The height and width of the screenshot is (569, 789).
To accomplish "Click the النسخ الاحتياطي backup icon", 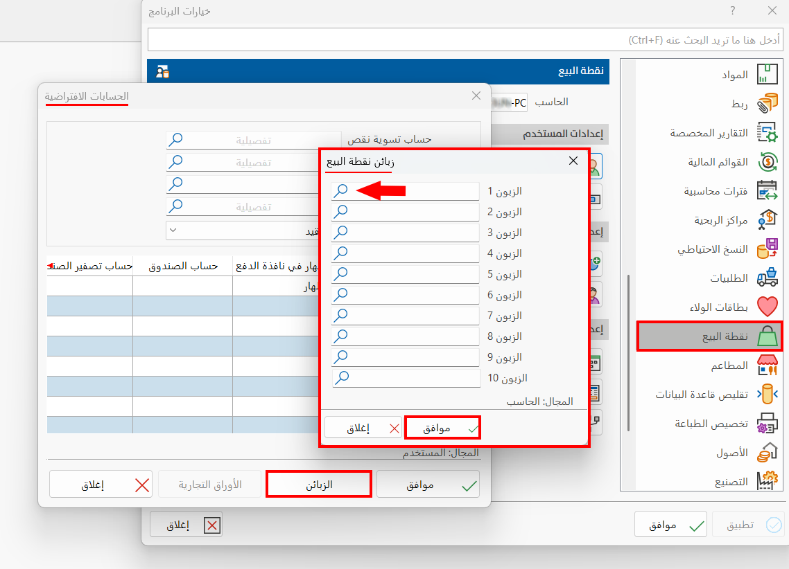I will tap(767, 249).
